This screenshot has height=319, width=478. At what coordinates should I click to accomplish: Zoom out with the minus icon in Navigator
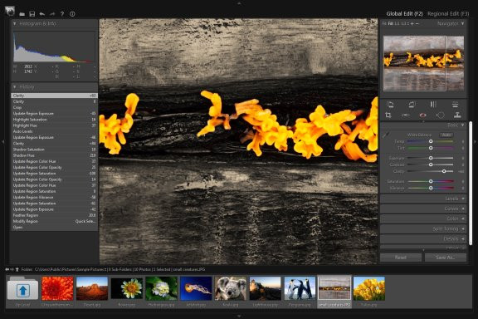[417, 23]
